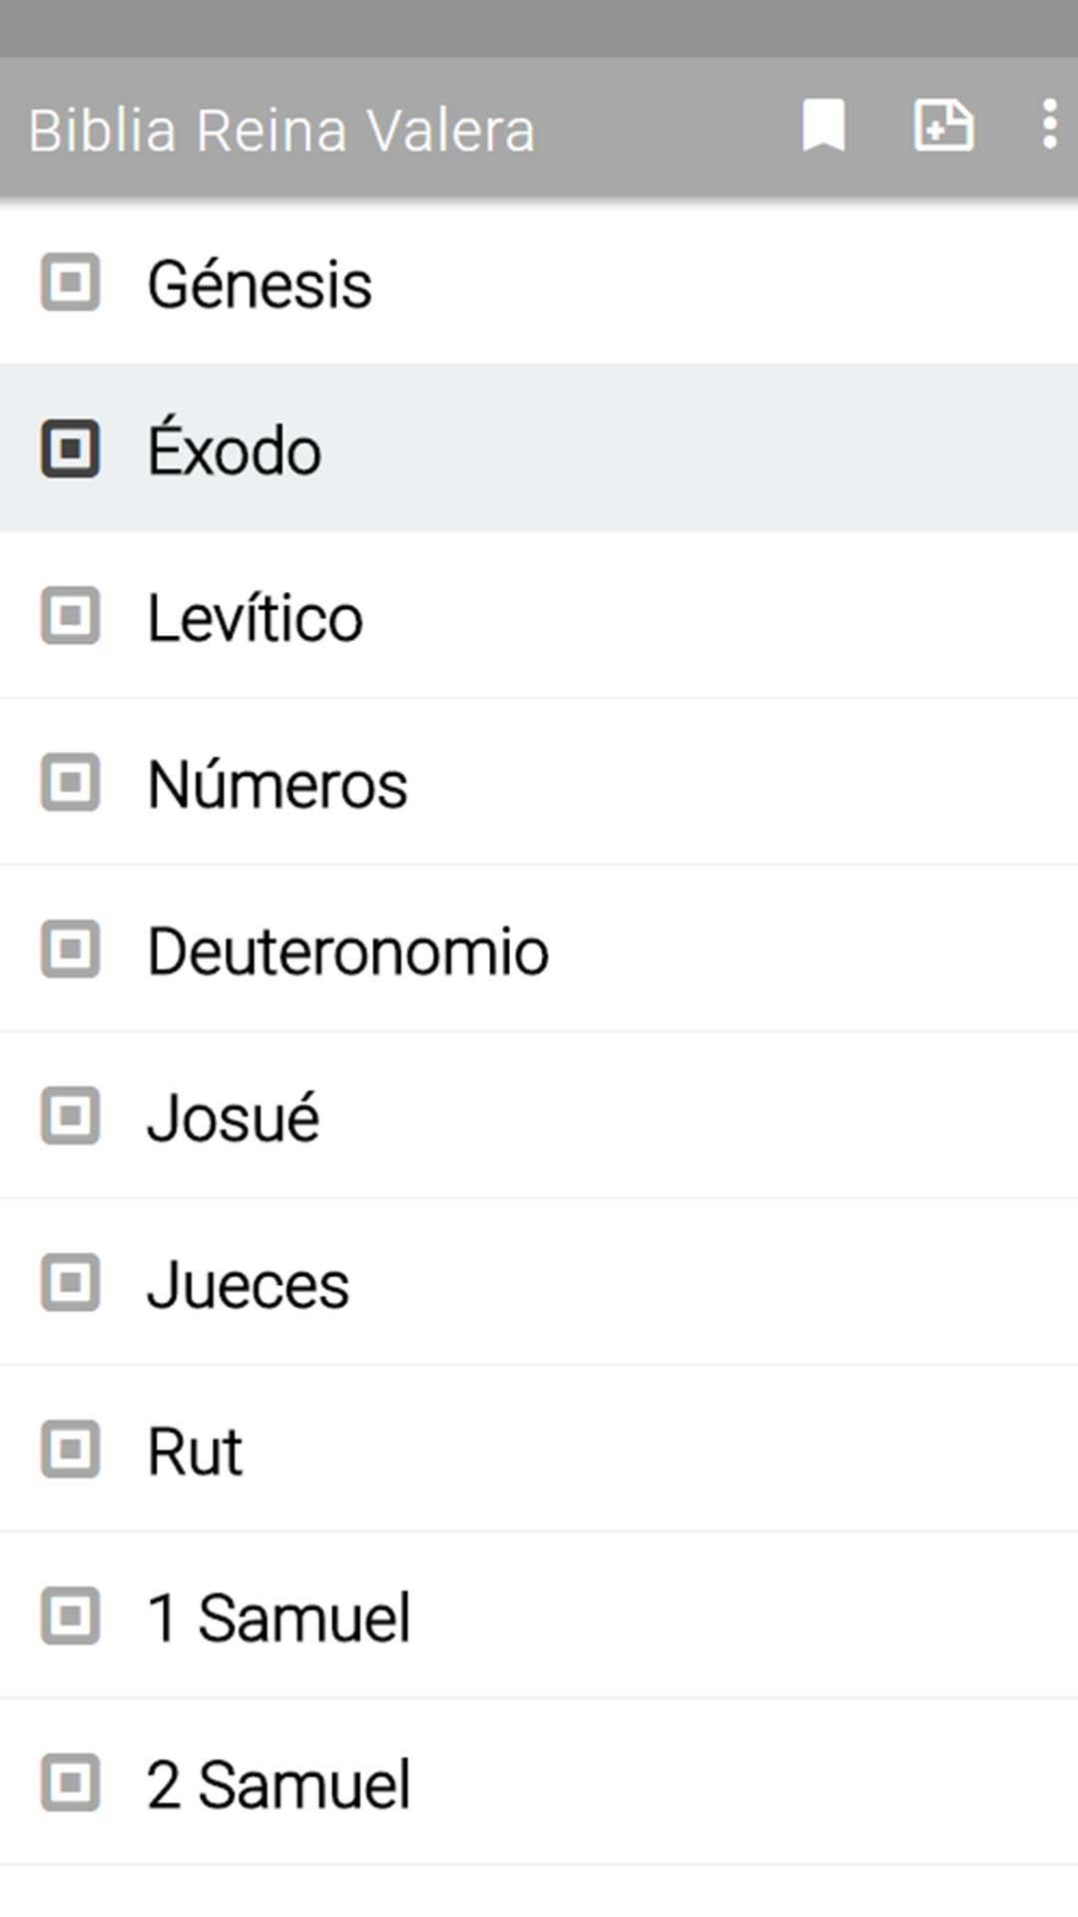Open the three-dot overflow menu
The image size is (1078, 1917).
(x=1049, y=126)
